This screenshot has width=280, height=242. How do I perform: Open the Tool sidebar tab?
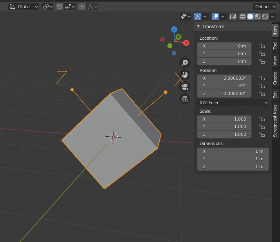(275, 46)
